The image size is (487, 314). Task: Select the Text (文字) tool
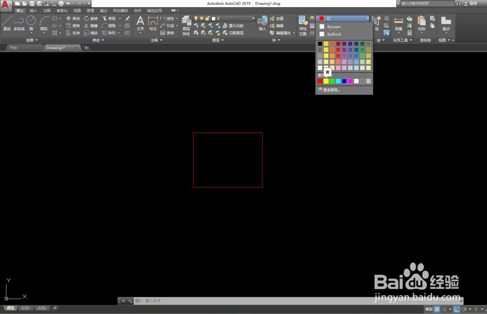[x=140, y=23]
